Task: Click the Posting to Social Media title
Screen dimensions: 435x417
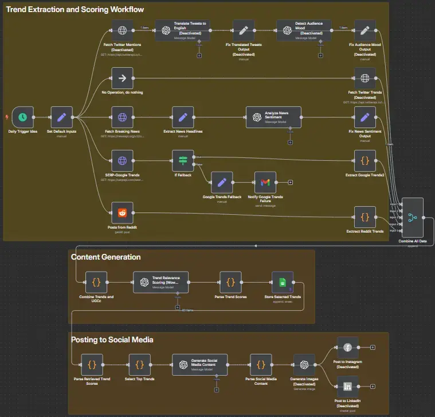Action: point(112,339)
